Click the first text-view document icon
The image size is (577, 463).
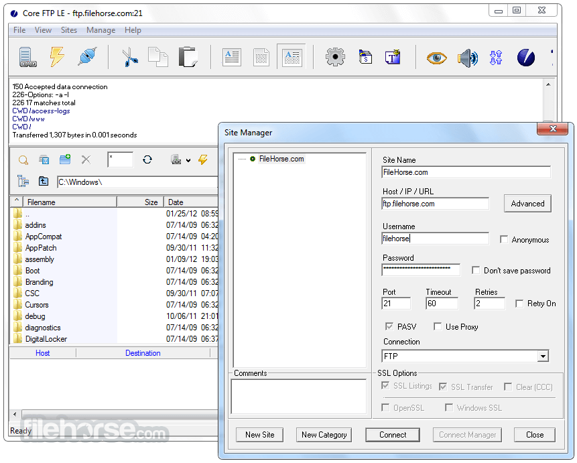tap(232, 58)
